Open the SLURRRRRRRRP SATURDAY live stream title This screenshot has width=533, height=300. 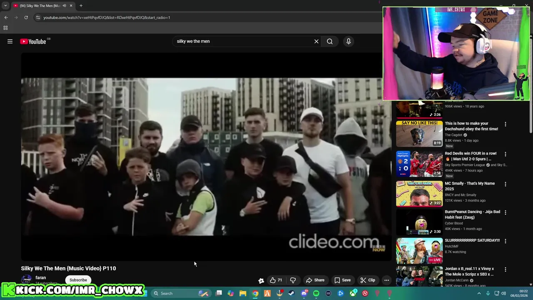pos(472,240)
